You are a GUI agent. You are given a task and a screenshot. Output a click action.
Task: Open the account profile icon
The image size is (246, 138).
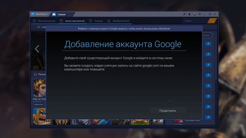point(194,14)
